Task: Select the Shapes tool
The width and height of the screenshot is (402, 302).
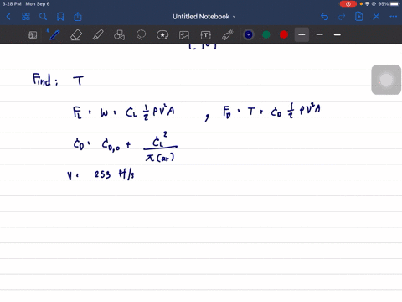Action: [x=119, y=35]
